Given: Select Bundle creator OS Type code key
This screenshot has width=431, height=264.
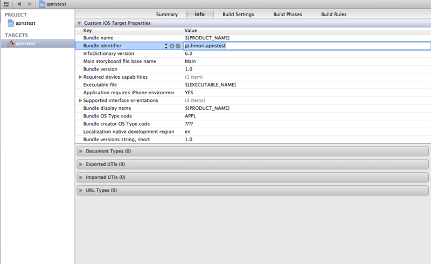Looking at the screenshot, I should pyautogui.click(x=116, y=124).
